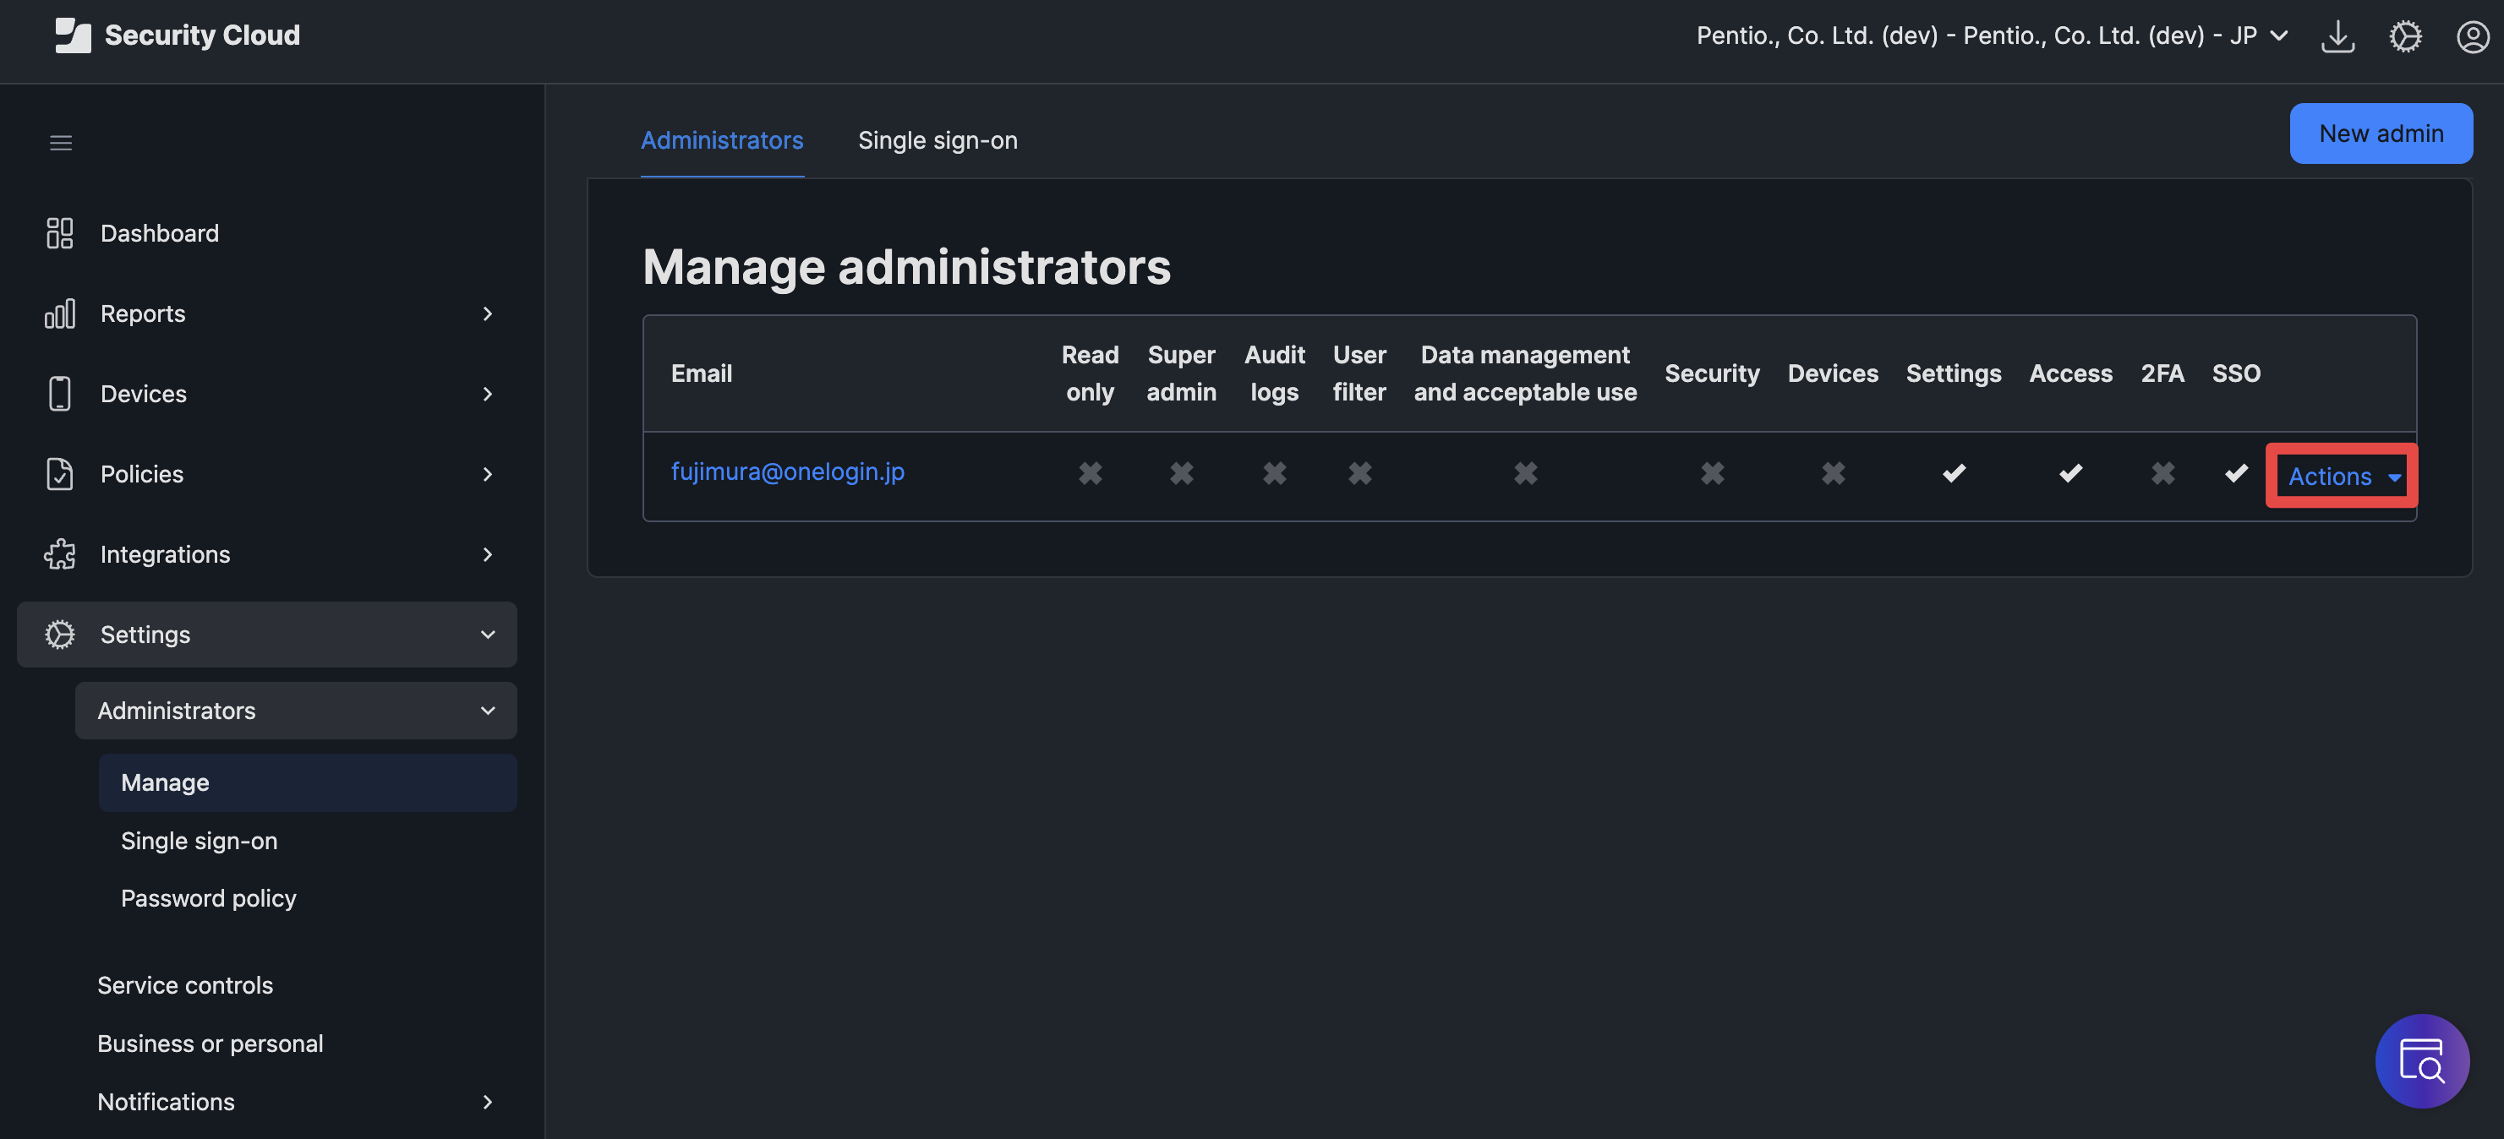Click the User filter cross mark for fujimura
Image resolution: width=2504 pixels, height=1139 pixels.
click(1359, 473)
